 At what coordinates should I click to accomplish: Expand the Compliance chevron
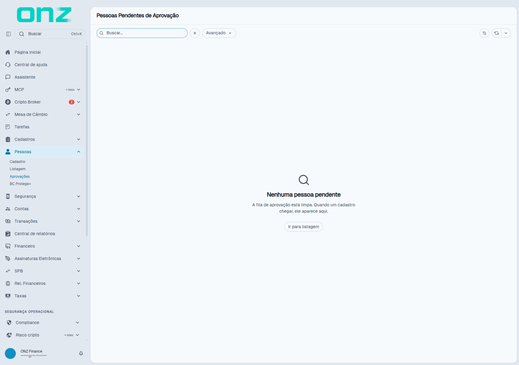(77, 323)
